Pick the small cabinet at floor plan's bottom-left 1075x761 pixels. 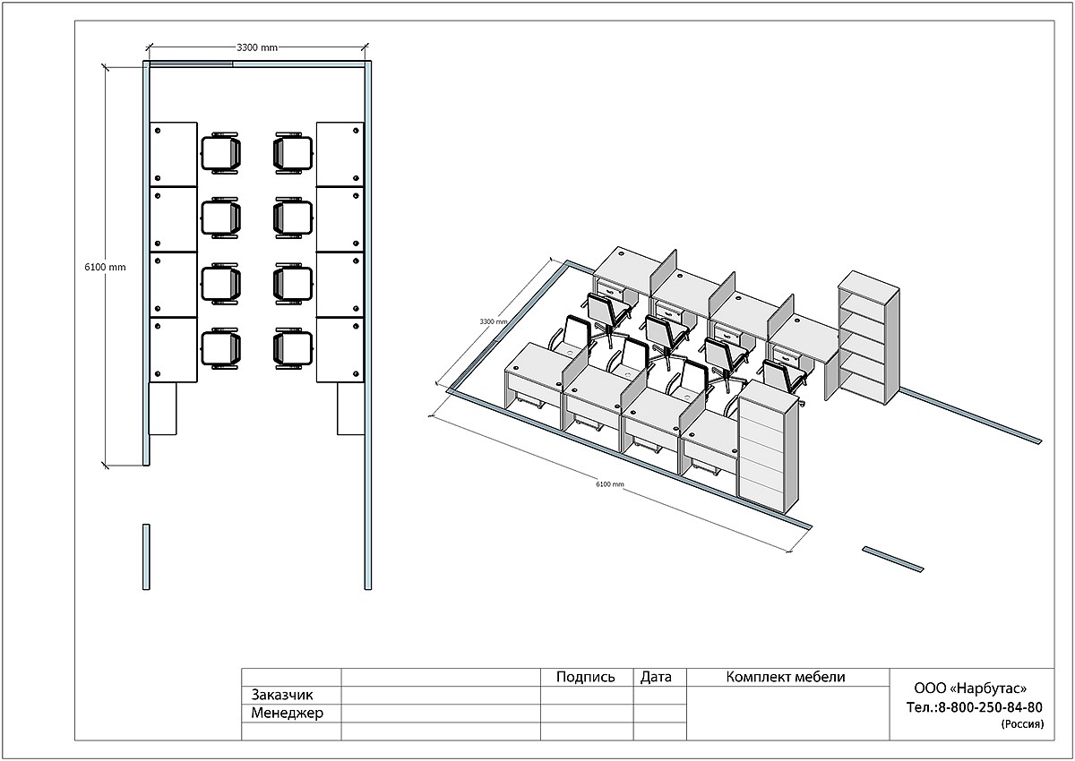coord(163,408)
